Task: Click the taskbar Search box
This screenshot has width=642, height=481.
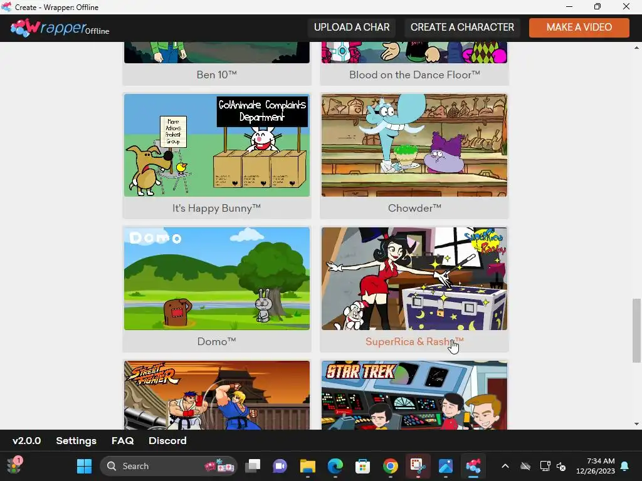Action: 168,466
